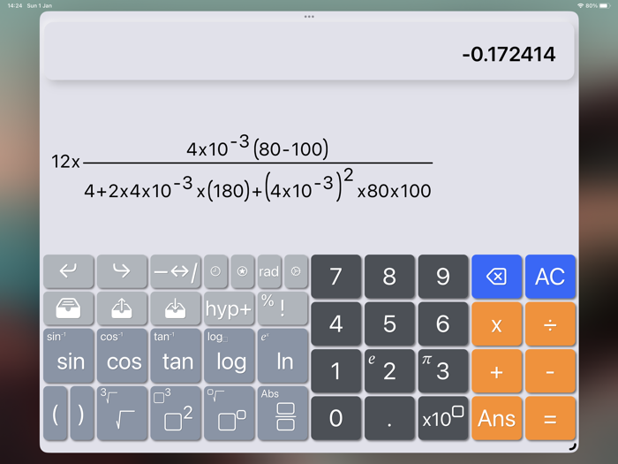Insert a closing parenthesis
618x464 pixels.
pyautogui.click(x=82, y=414)
